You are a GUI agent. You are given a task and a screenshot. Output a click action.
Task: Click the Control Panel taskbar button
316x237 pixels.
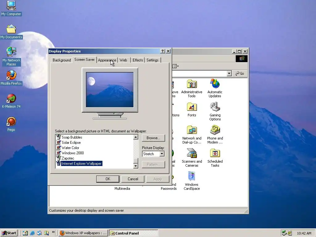(x=133, y=233)
